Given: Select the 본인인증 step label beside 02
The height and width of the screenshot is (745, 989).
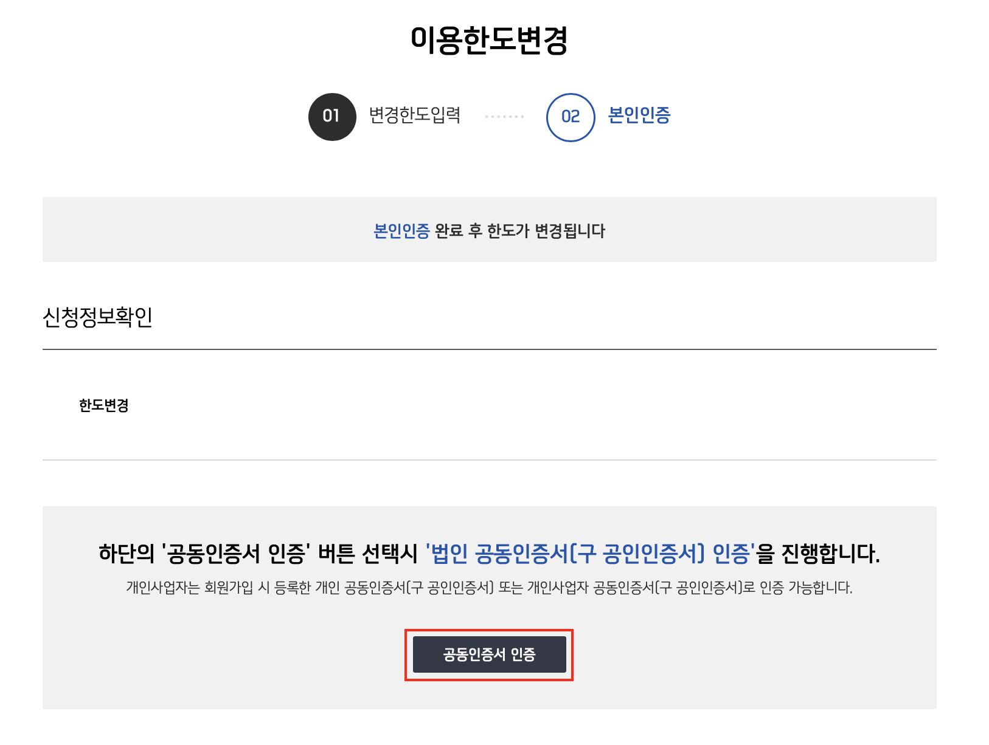Looking at the screenshot, I should click(x=639, y=115).
